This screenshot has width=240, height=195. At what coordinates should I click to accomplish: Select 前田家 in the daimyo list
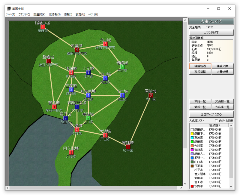pyautogui.click(x=209, y=178)
